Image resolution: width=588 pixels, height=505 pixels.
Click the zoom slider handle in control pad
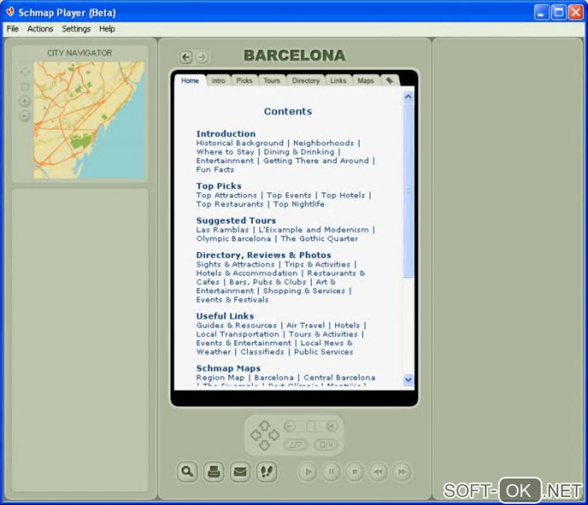pyautogui.click(x=311, y=426)
